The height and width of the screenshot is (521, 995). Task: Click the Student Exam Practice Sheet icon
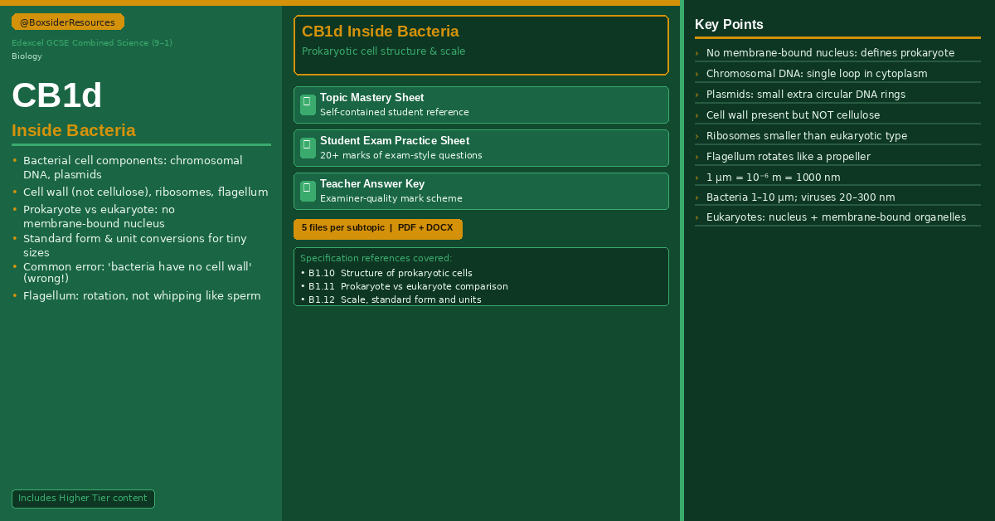(x=308, y=148)
